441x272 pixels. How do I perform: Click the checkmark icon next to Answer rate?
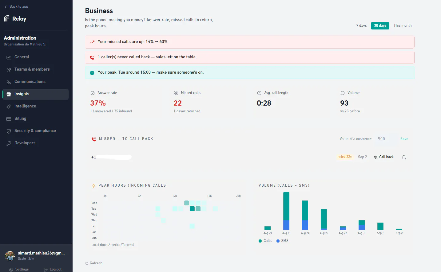pos(93,93)
